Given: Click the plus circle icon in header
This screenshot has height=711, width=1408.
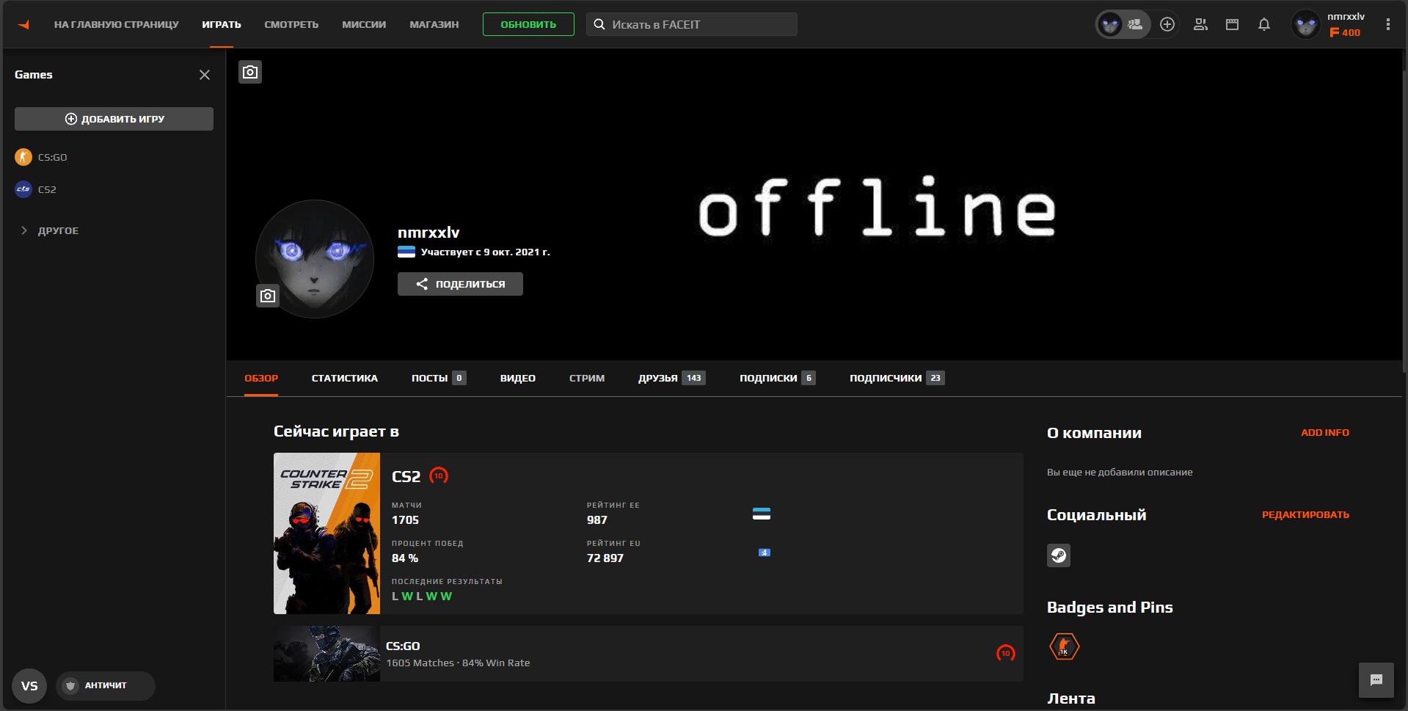Looking at the screenshot, I should [1167, 24].
